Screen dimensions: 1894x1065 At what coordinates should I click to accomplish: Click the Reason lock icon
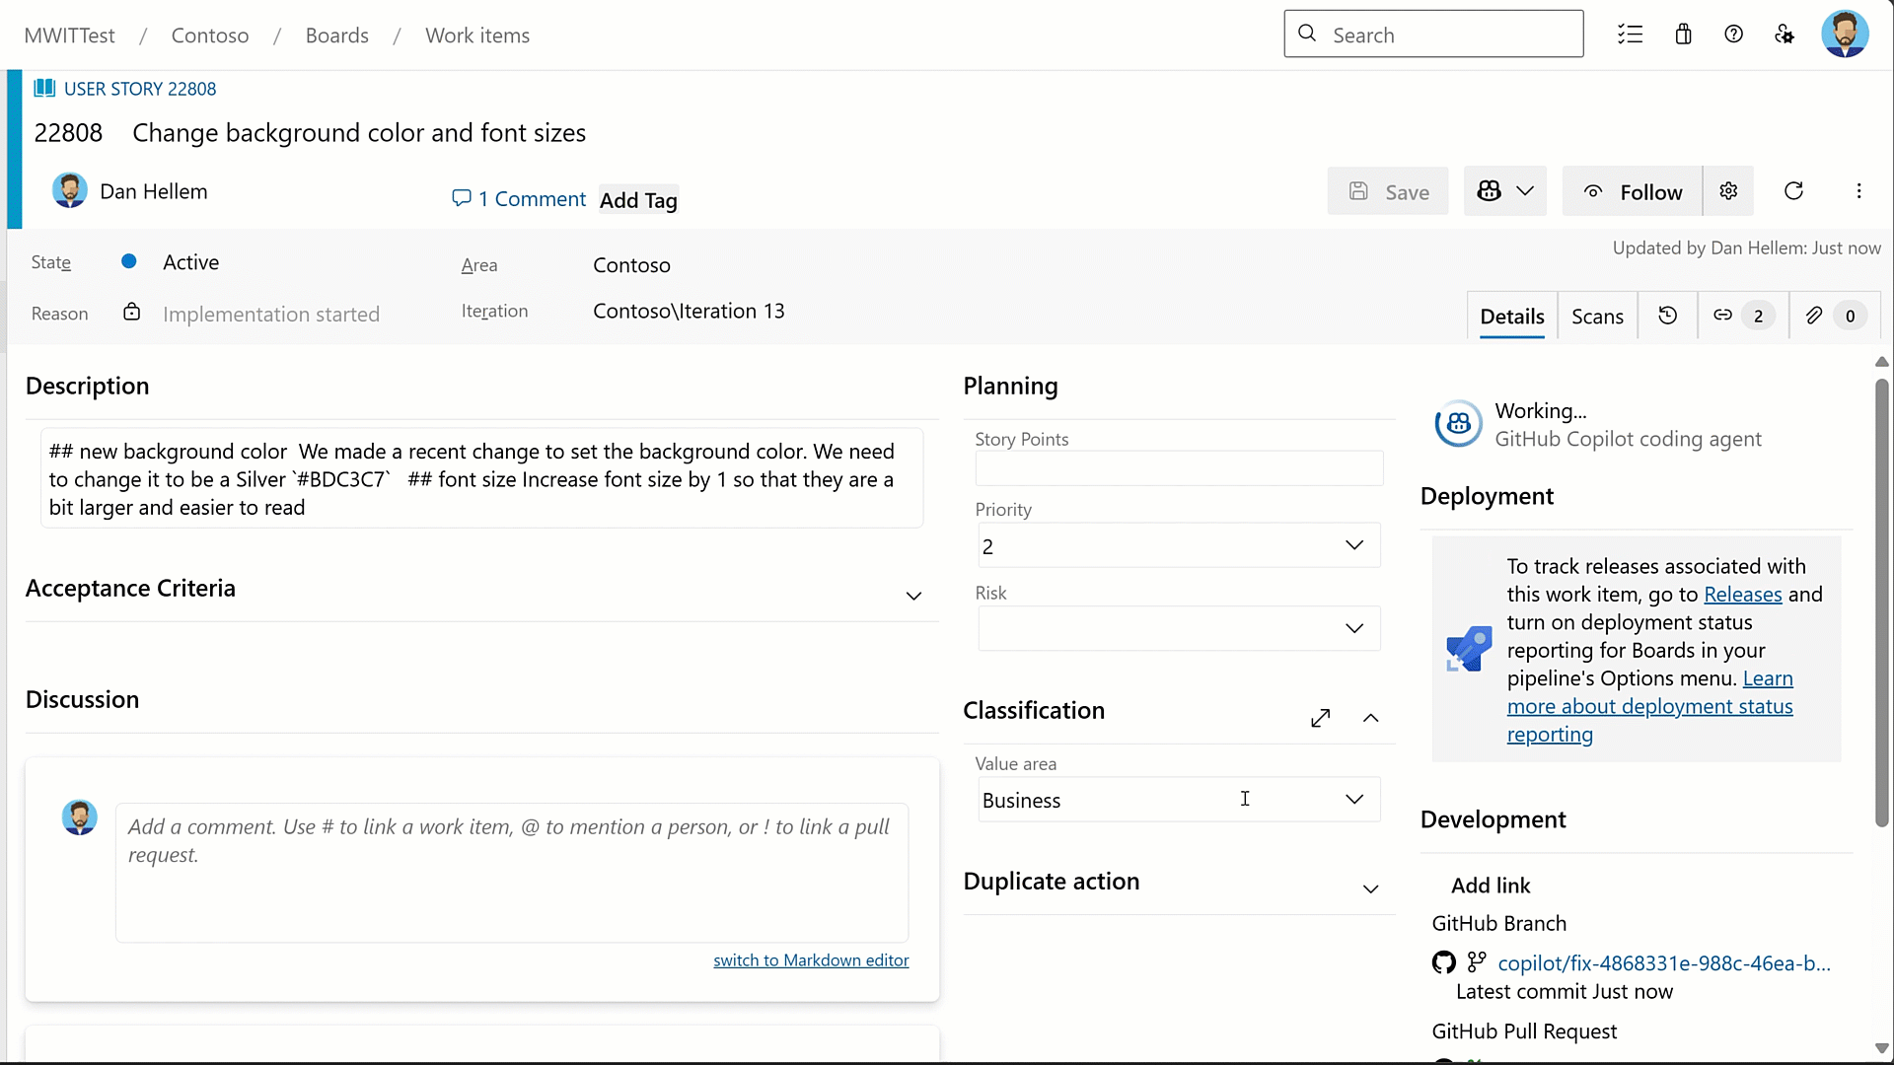[x=131, y=313]
